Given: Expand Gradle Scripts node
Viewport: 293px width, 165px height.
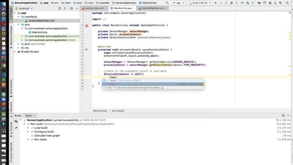Looking at the screenshot, I should (15, 52).
